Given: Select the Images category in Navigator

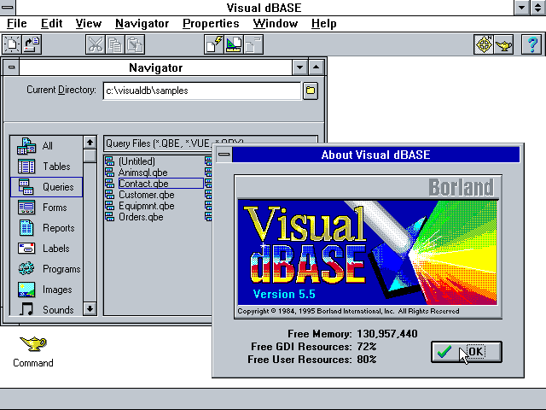Looking at the screenshot, I should click(x=46, y=290).
